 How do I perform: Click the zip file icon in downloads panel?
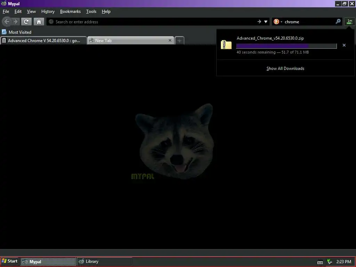pos(226,45)
